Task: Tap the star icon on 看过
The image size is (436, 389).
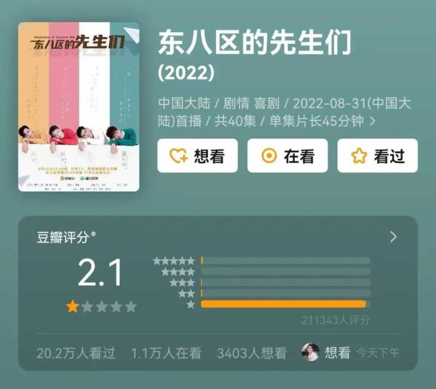Action: tap(359, 156)
